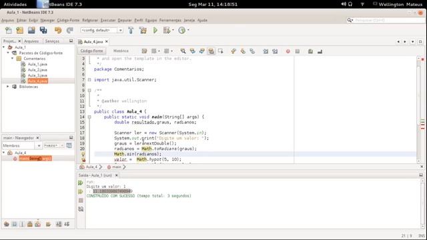Select Aula_3.java in project tree

click(x=37, y=75)
